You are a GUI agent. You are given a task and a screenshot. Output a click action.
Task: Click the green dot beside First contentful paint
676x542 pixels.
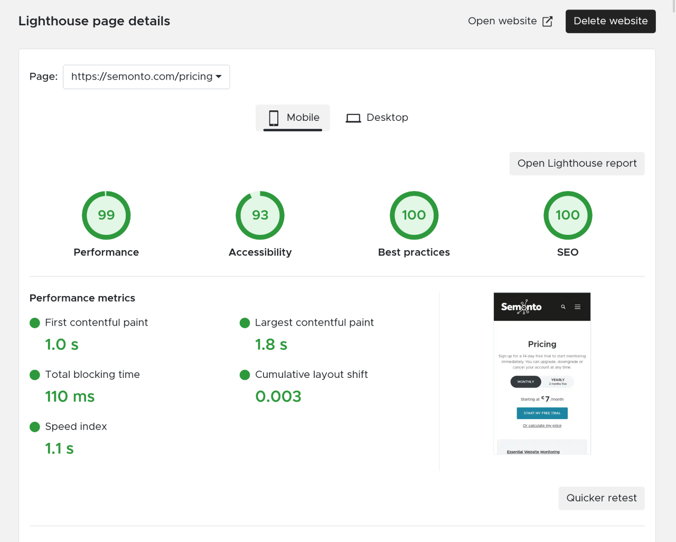click(x=35, y=323)
